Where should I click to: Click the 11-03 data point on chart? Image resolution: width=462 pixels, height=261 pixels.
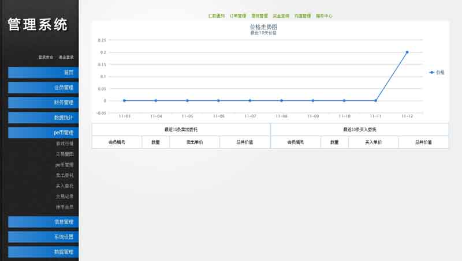point(124,100)
